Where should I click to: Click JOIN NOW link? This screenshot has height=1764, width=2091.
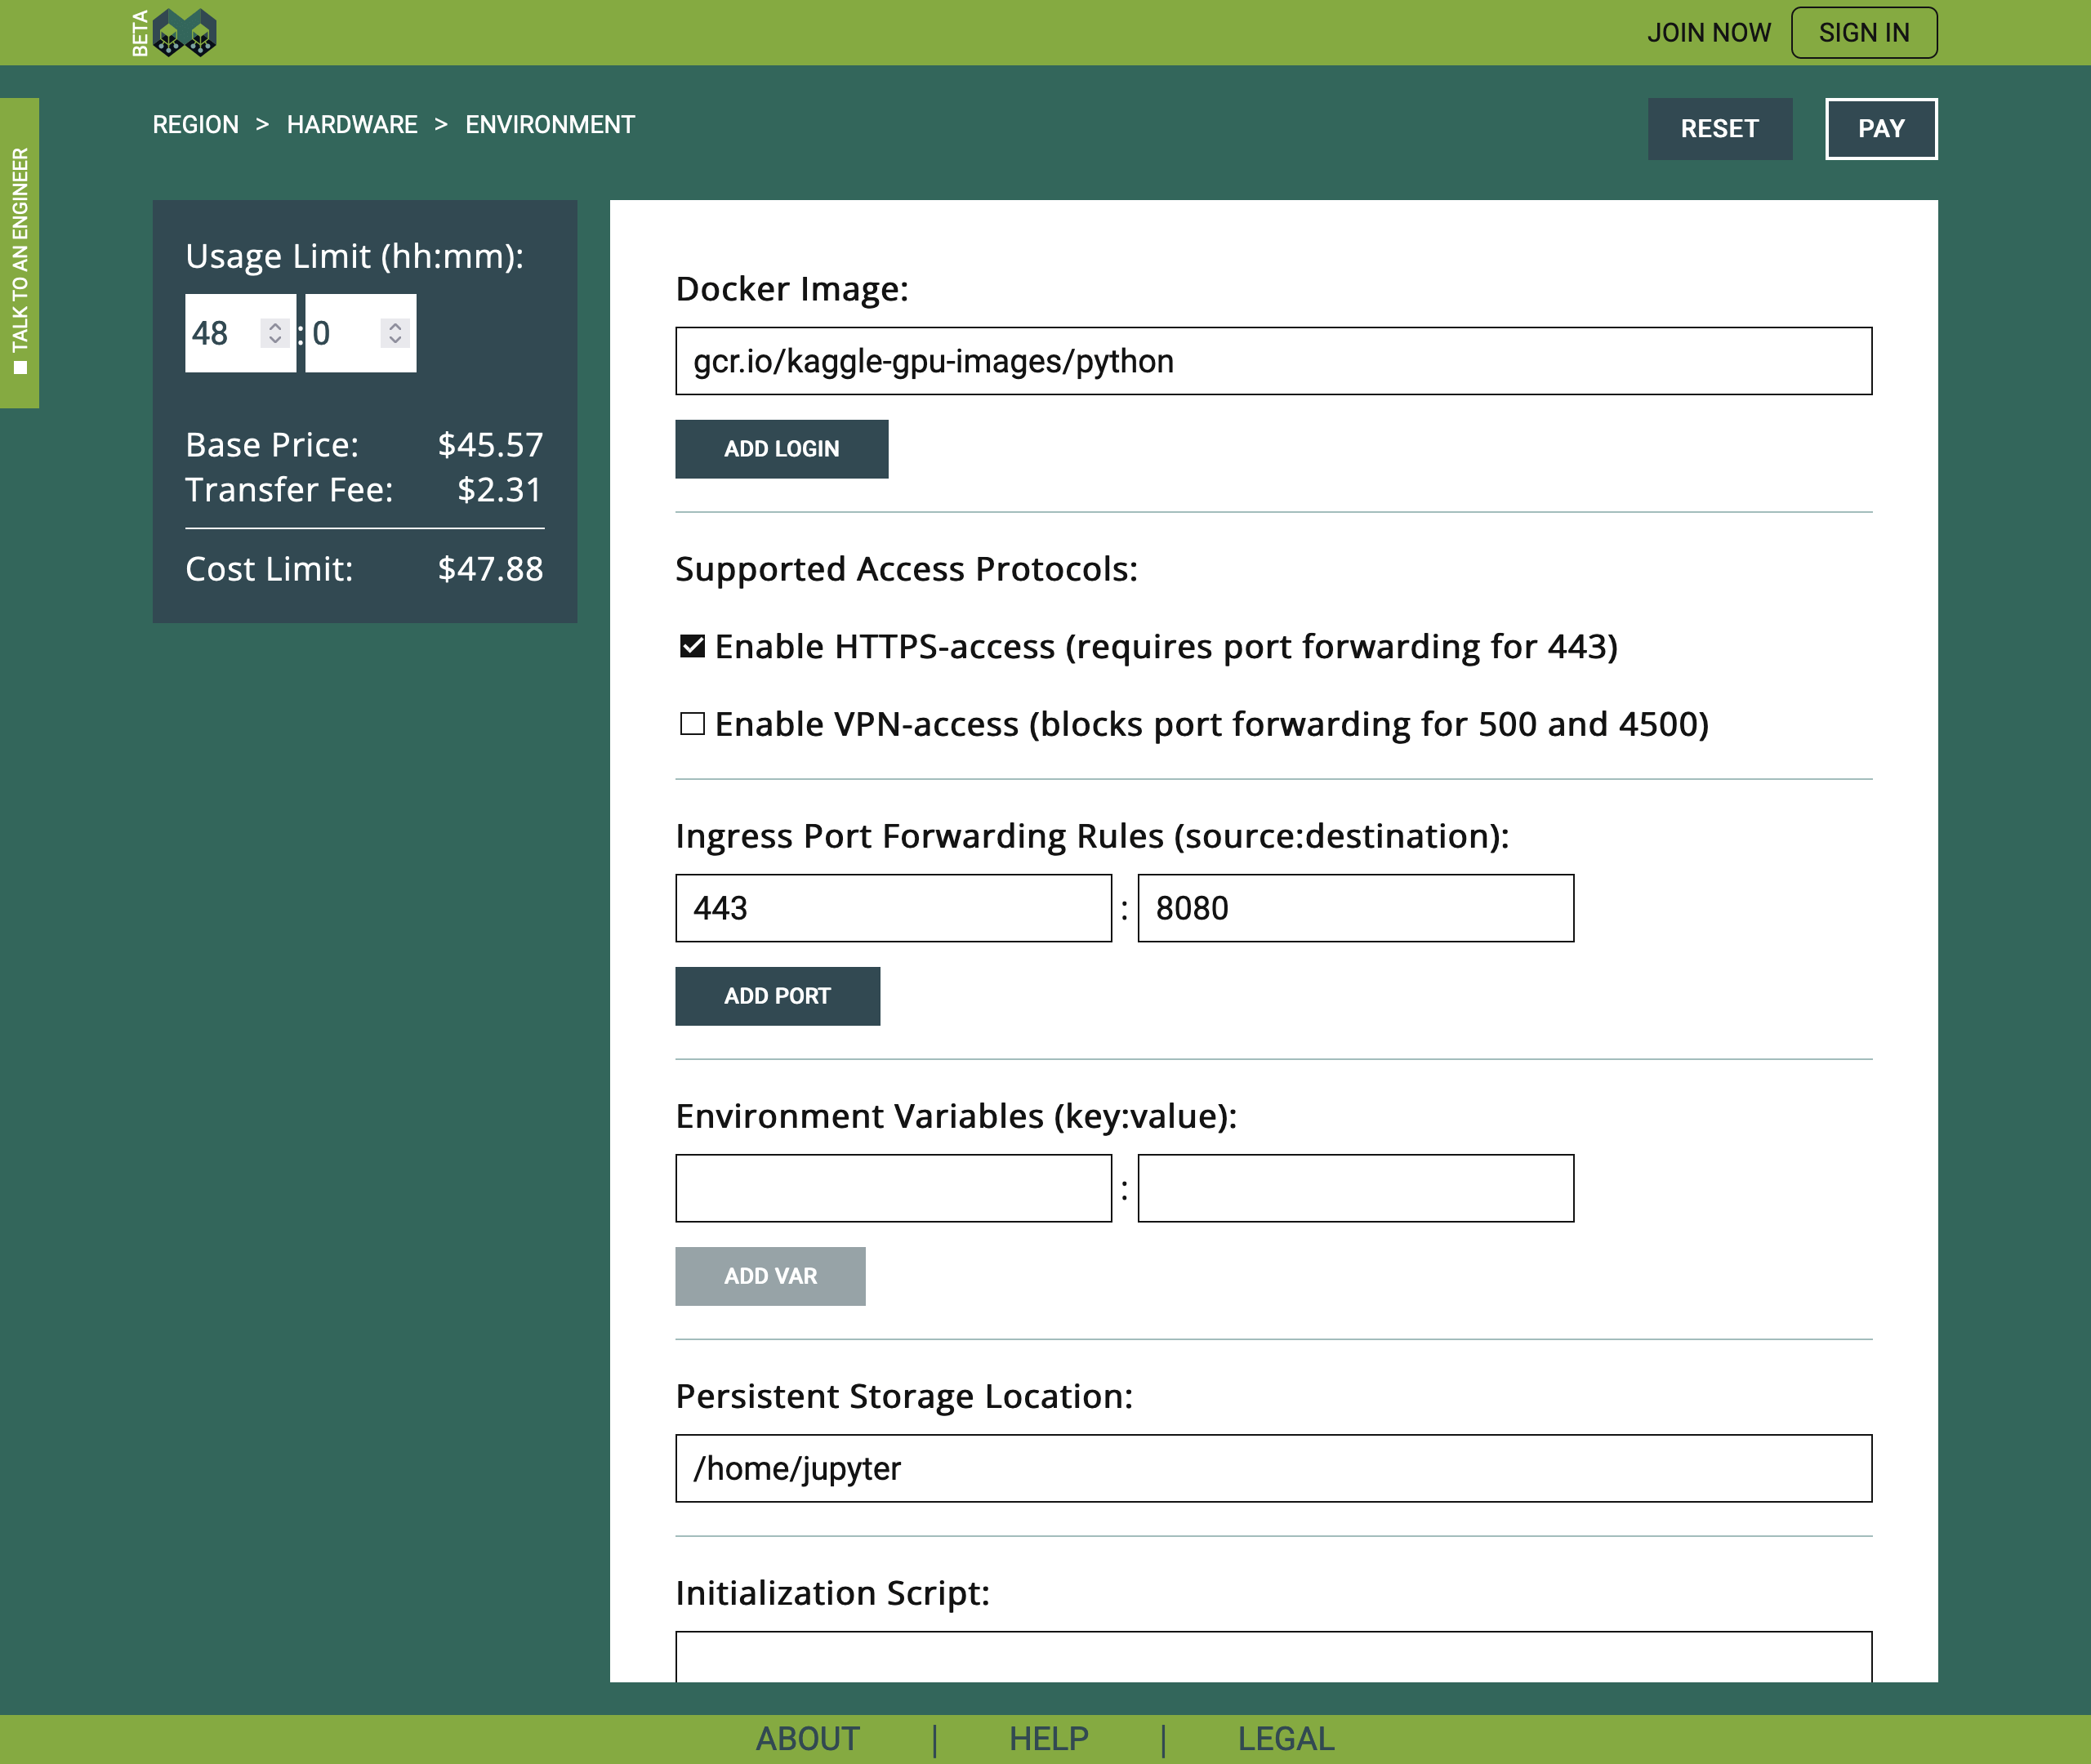tap(1708, 33)
